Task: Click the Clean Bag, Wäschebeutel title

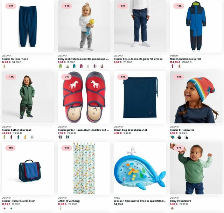Action: [x=130, y=130]
